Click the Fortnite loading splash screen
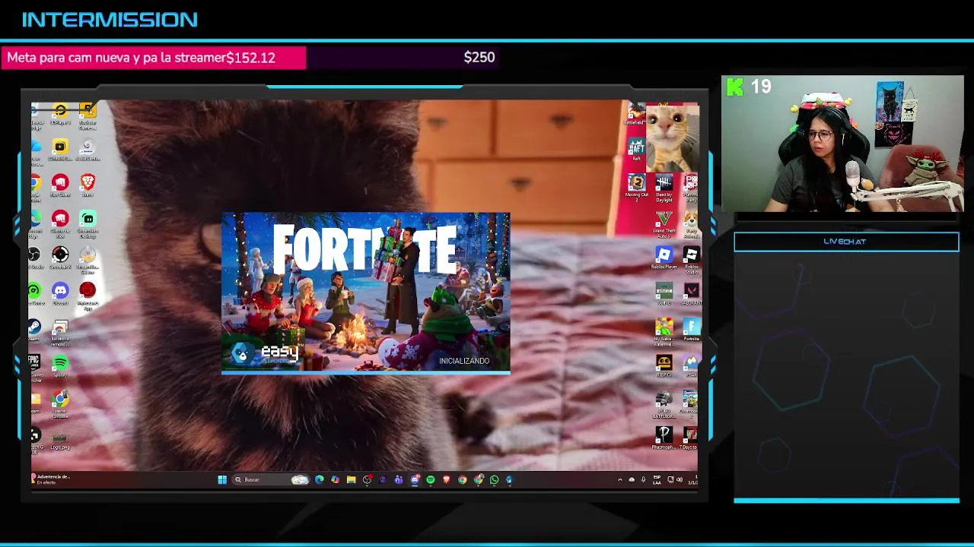The height and width of the screenshot is (547, 974). [x=366, y=293]
